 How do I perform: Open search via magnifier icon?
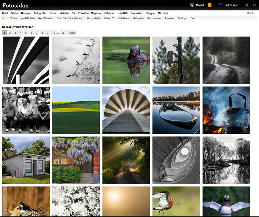pyautogui.click(x=255, y=5)
